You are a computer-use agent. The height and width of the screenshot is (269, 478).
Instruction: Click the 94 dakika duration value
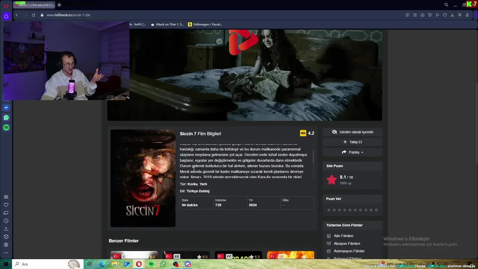[x=190, y=205]
